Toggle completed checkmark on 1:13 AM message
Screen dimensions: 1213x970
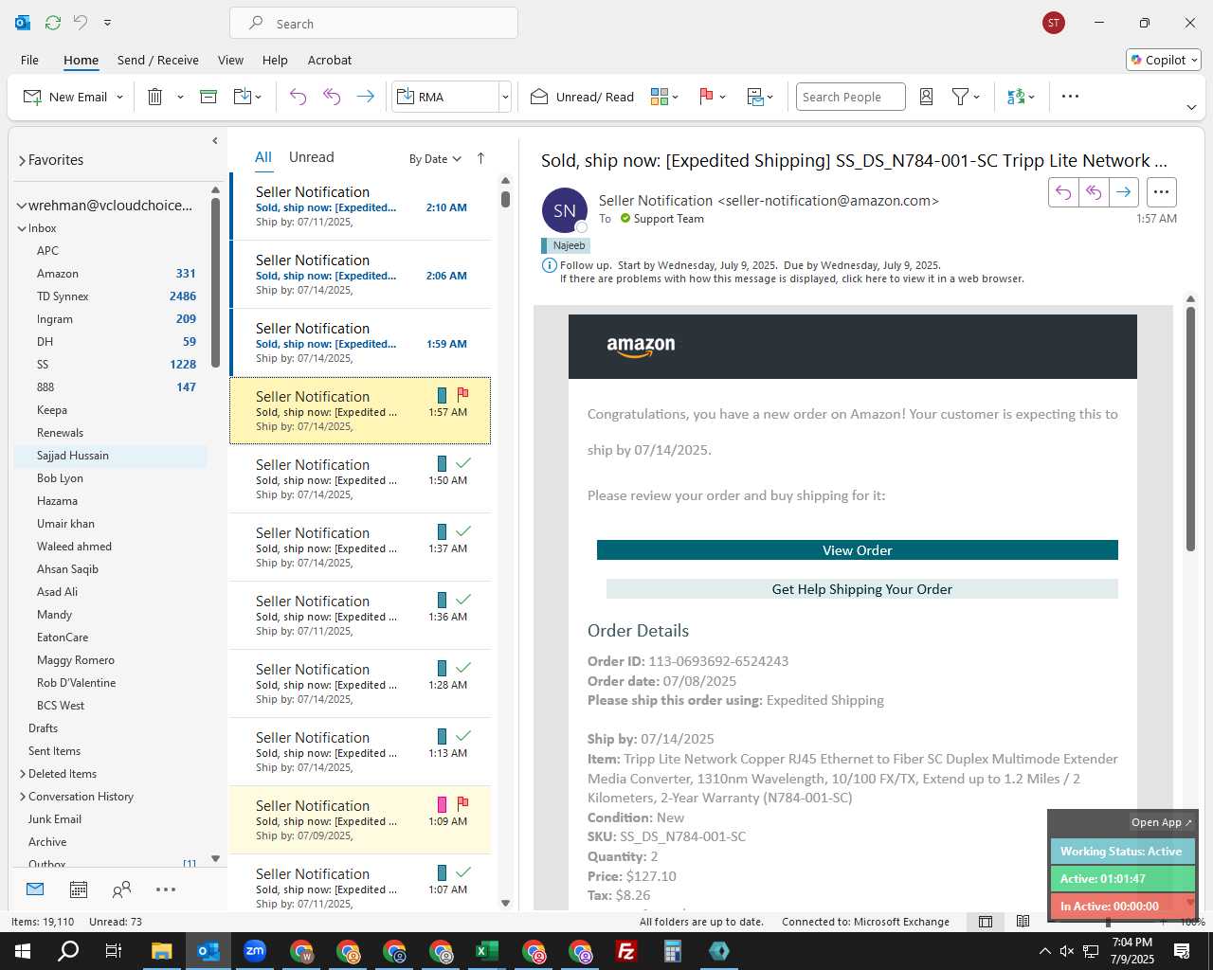coord(462,736)
